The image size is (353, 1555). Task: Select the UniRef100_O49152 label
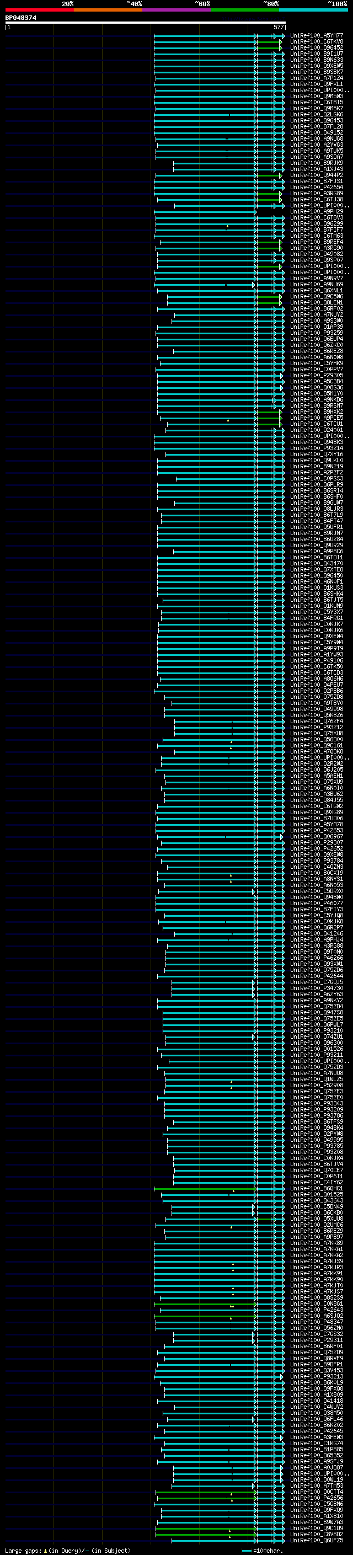pyautogui.click(x=317, y=133)
